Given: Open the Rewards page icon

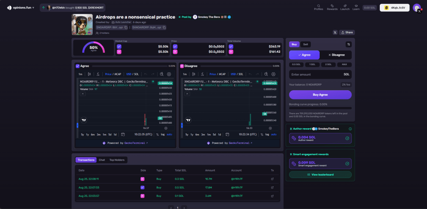Looking at the screenshot, I should coord(332,6).
